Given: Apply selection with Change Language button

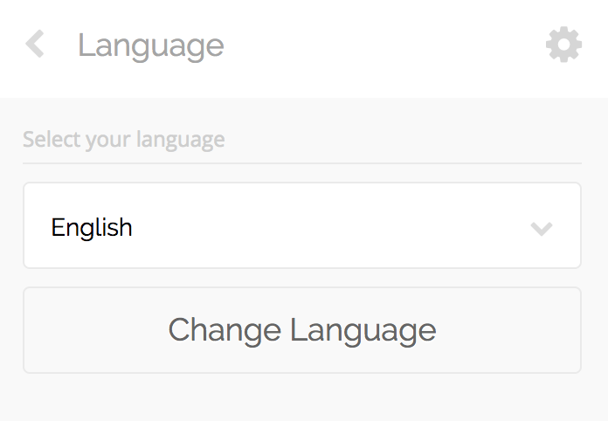Looking at the screenshot, I should point(302,330).
